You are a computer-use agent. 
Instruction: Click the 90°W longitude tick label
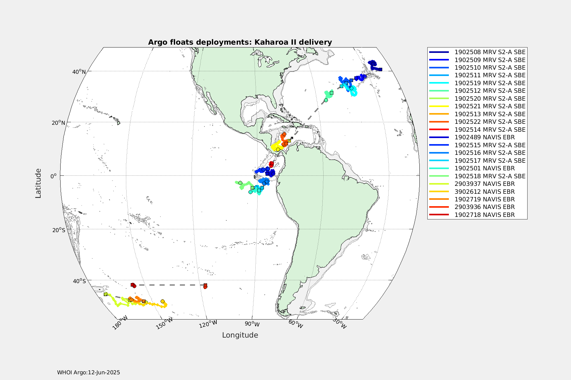252,324
